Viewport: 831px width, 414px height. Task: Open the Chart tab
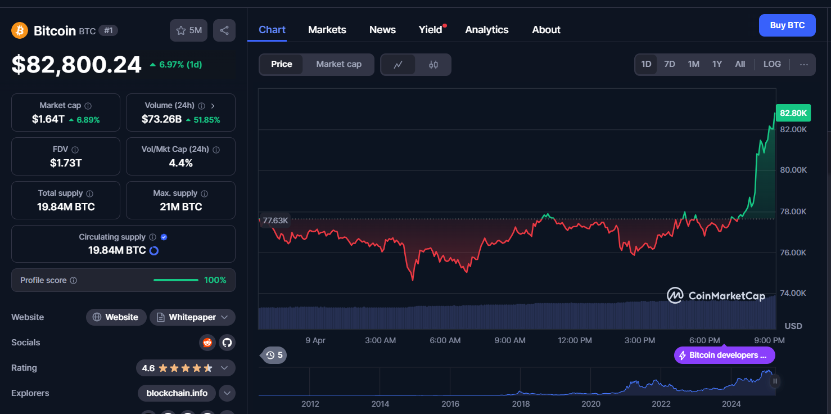(x=272, y=30)
